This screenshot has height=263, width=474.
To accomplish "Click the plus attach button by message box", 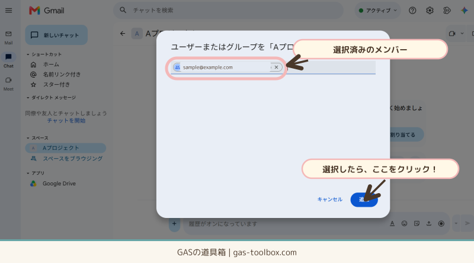I will 174,224.
